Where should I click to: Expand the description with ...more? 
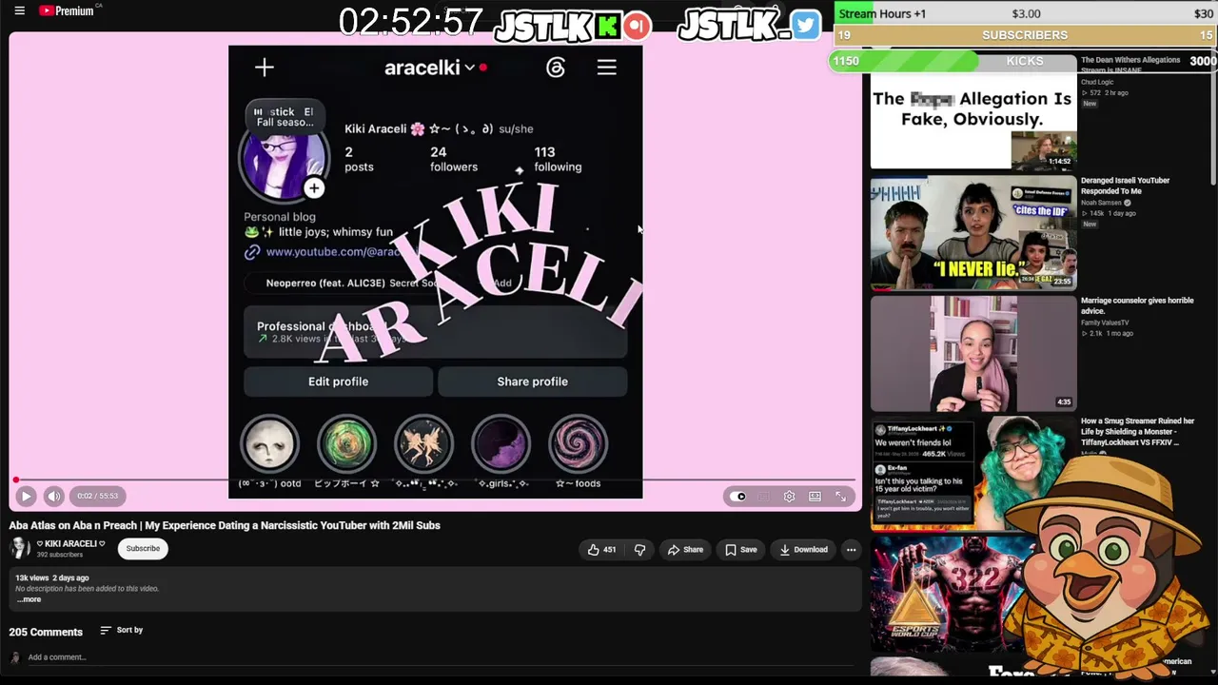pos(29,599)
